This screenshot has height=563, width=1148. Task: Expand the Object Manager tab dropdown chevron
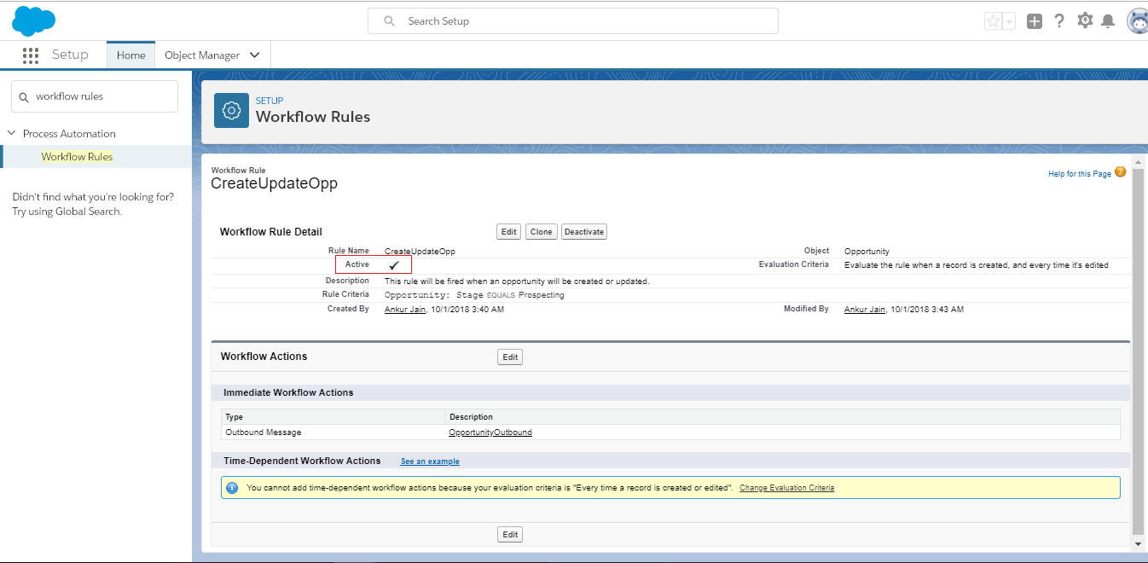[x=255, y=55]
